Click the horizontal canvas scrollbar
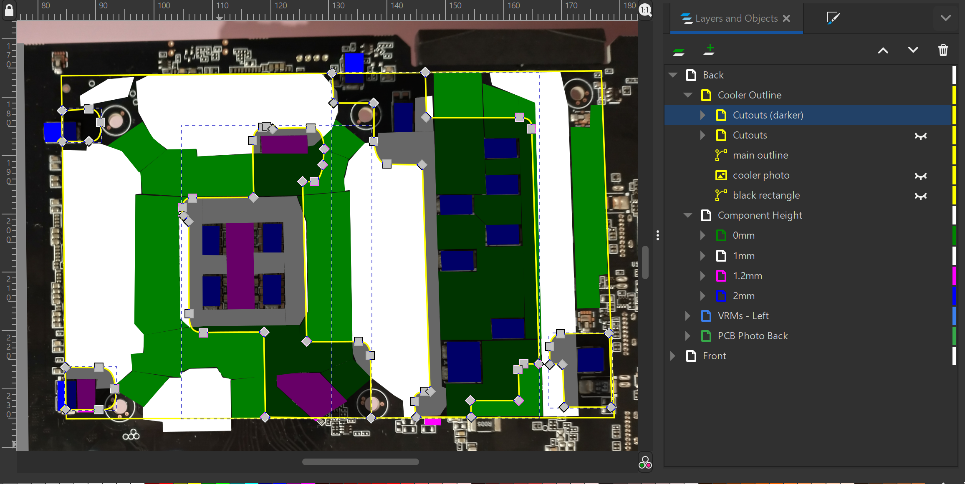Image resolution: width=965 pixels, height=484 pixels. [360, 462]
